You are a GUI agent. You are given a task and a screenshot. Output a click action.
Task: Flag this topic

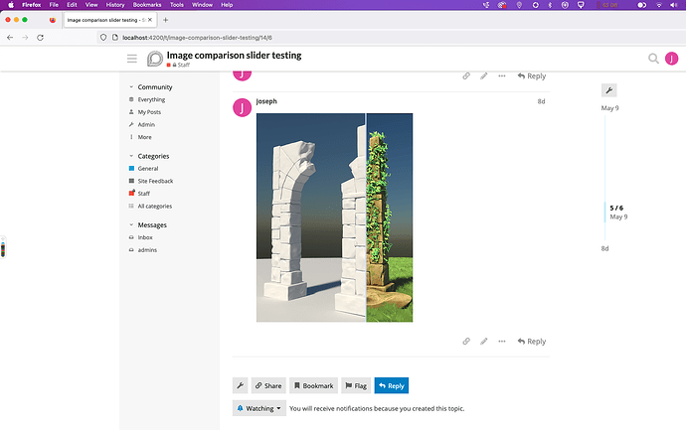(x=356, y=385)
